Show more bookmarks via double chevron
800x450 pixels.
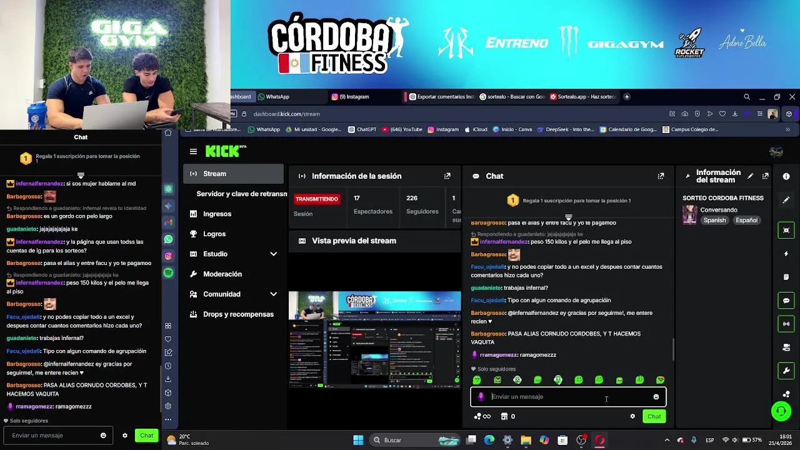tap(787, 130)
